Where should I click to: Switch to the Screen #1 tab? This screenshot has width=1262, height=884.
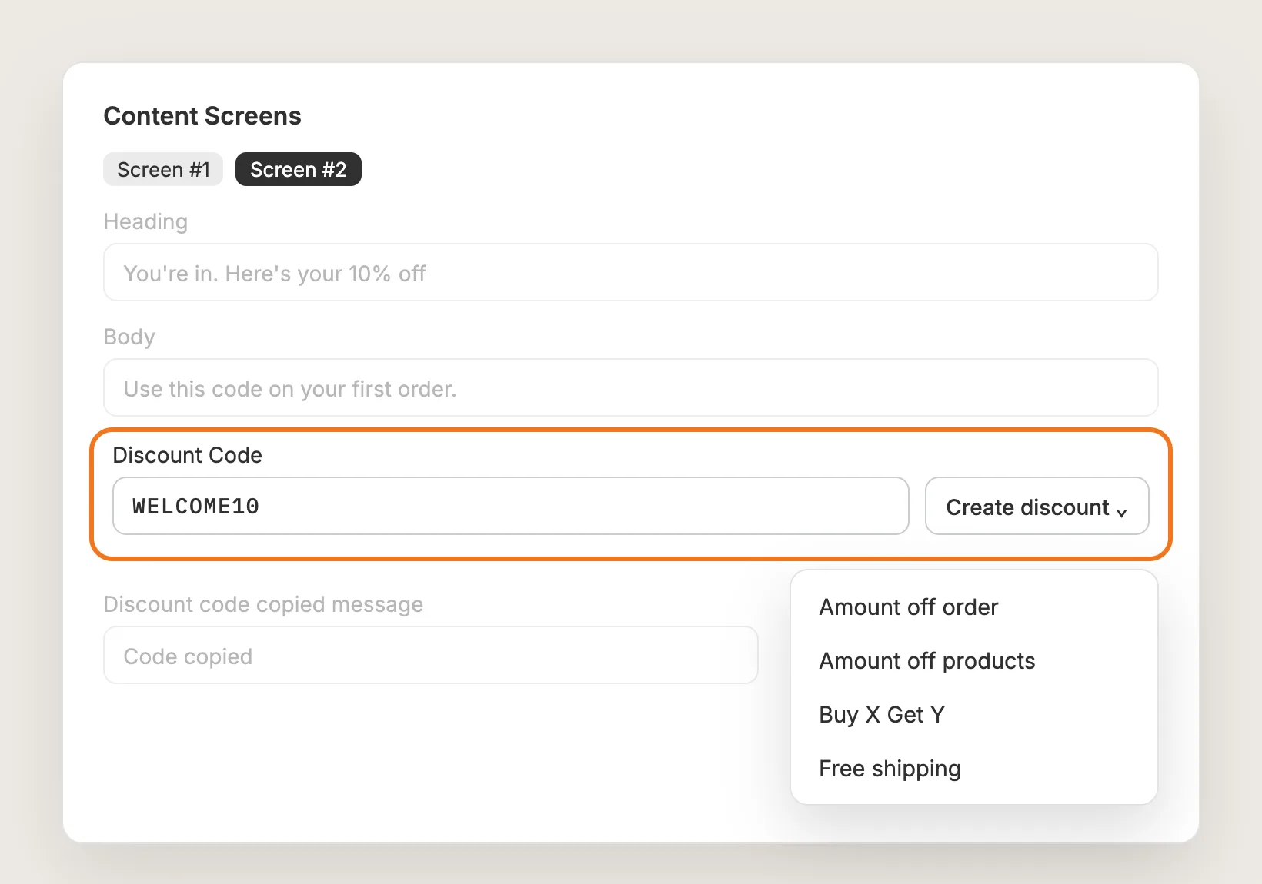[163, 169]
